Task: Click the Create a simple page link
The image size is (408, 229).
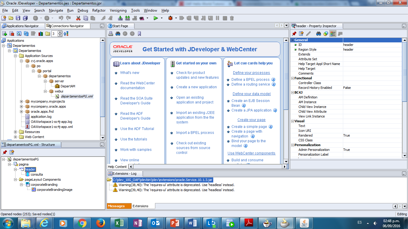Action: point(249,127)
